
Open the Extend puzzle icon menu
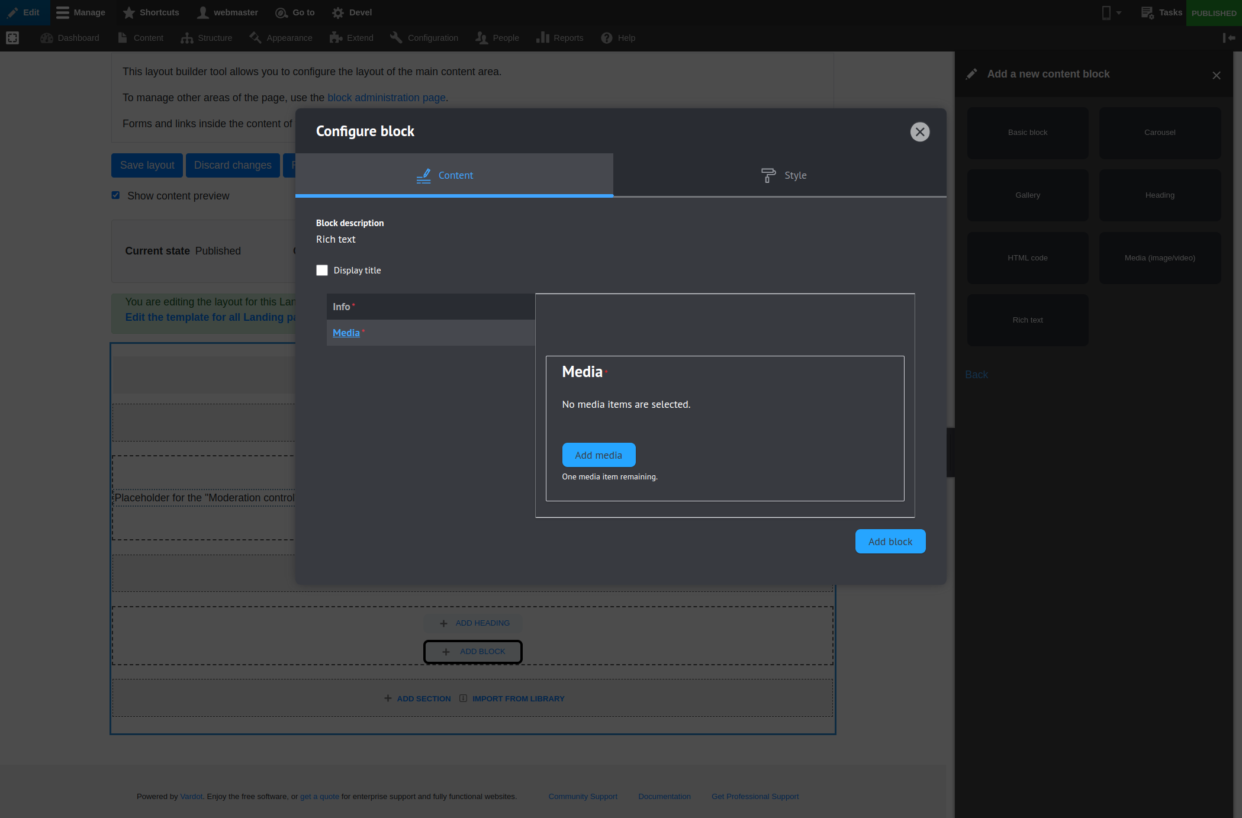pos(336,38)
